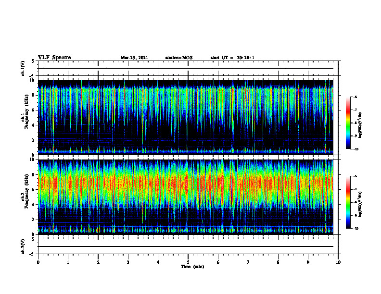
Task: Select the 4 kHz tick on ch.1 axis
Action: [x=34, y=125]
